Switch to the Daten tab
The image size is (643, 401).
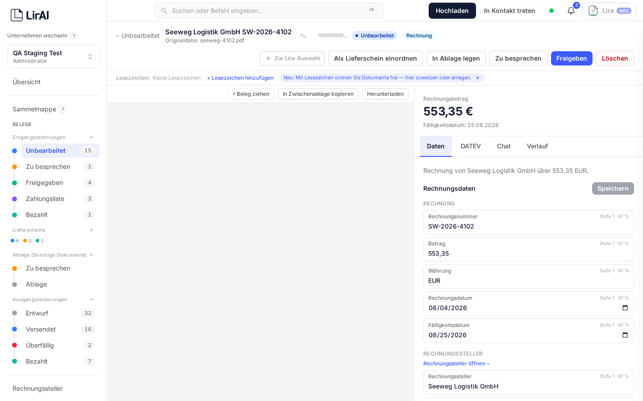click(x=435, y=146)
